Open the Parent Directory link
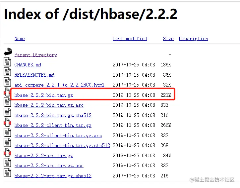Image resolution: width=240 pixels, height=188 pixels. [x=36, y=55]
